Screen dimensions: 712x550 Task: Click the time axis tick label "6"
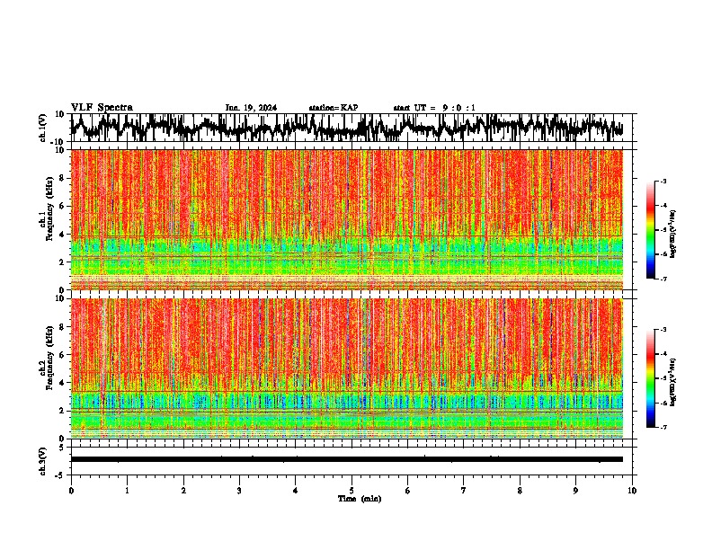tap(408, 491)
